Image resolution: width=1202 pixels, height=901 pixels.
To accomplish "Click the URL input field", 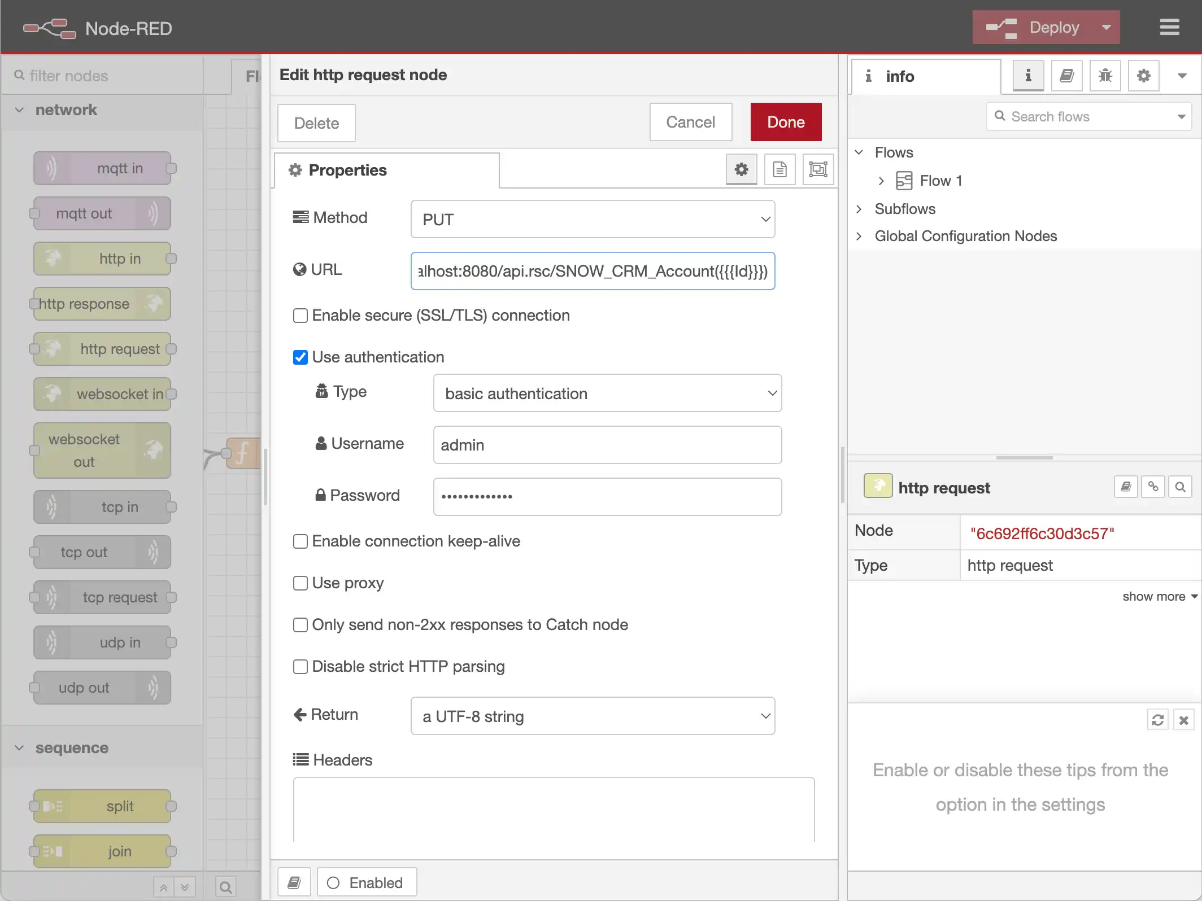I will click(x=593, y=271).
